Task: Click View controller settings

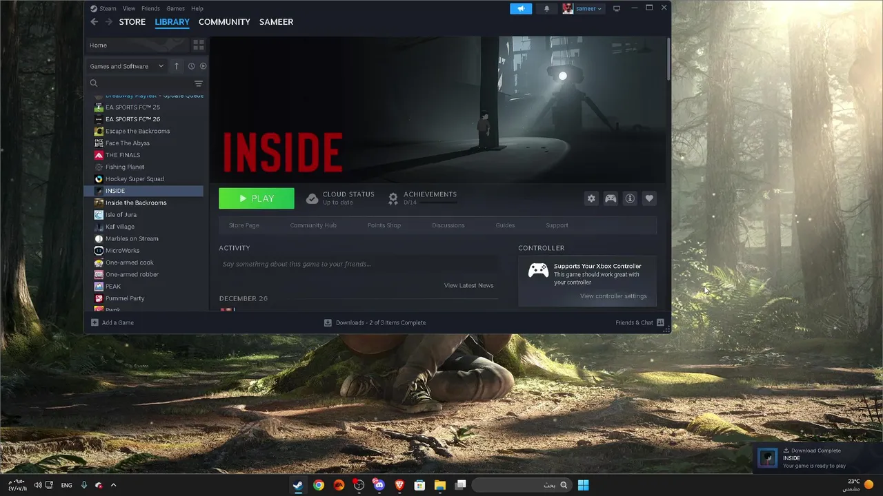Action: click(x=613, y=296)
